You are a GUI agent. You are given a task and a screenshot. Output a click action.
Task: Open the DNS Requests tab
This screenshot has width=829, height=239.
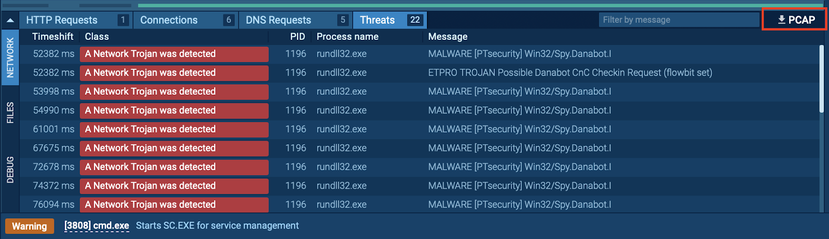(x=295, y=20)
